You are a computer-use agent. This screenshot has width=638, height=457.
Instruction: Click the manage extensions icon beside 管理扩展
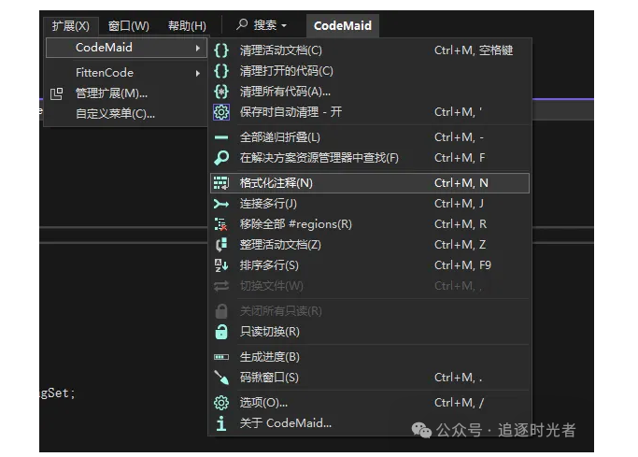point(57,93)
